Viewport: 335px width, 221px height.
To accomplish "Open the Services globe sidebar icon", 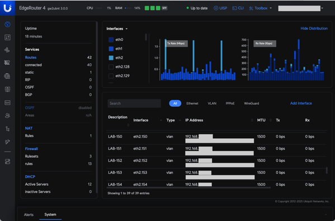I will point(7,76).
